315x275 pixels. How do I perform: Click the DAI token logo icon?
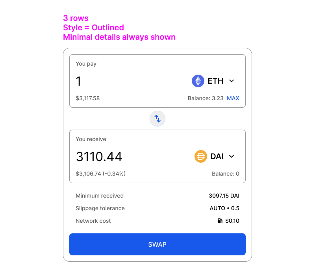(x=201, y=156)
